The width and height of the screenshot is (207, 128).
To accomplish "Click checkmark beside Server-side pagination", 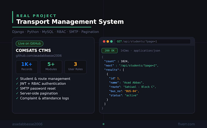I will coord(17,93).
